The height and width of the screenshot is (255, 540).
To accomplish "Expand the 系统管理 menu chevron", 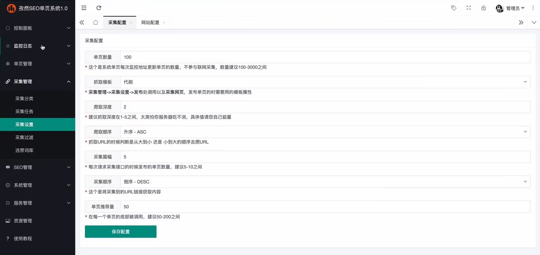I will coord(69,185).
